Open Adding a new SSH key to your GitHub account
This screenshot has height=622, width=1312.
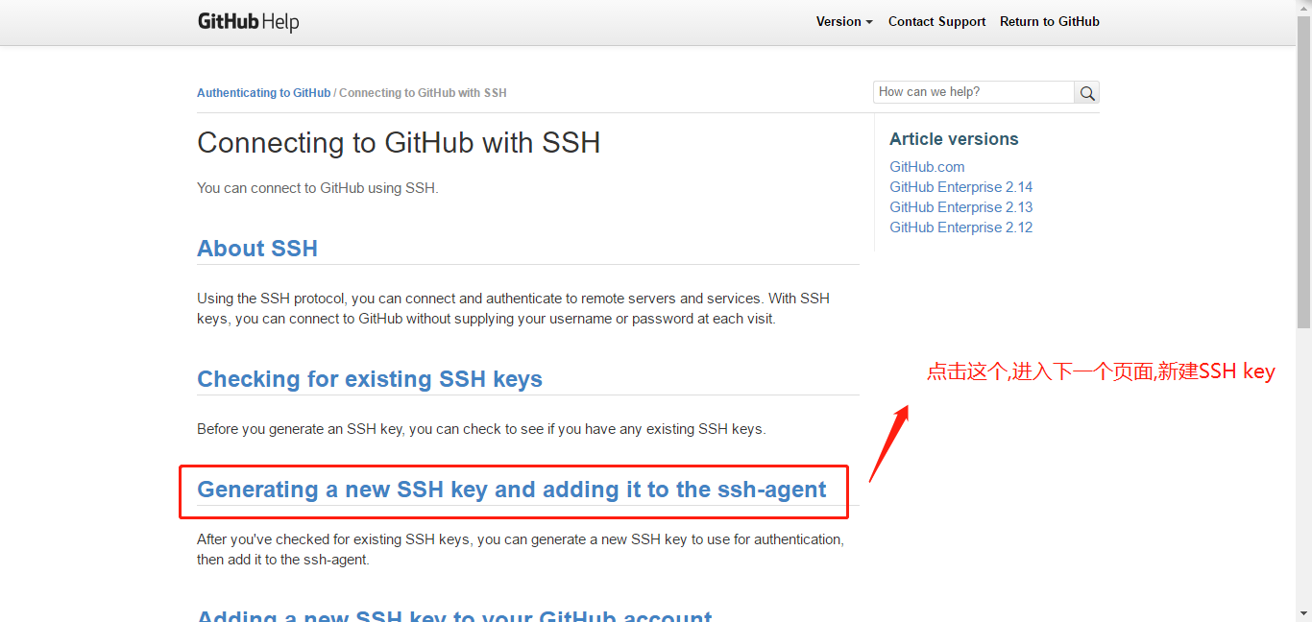pyautogui.click(x=454, y=615)
